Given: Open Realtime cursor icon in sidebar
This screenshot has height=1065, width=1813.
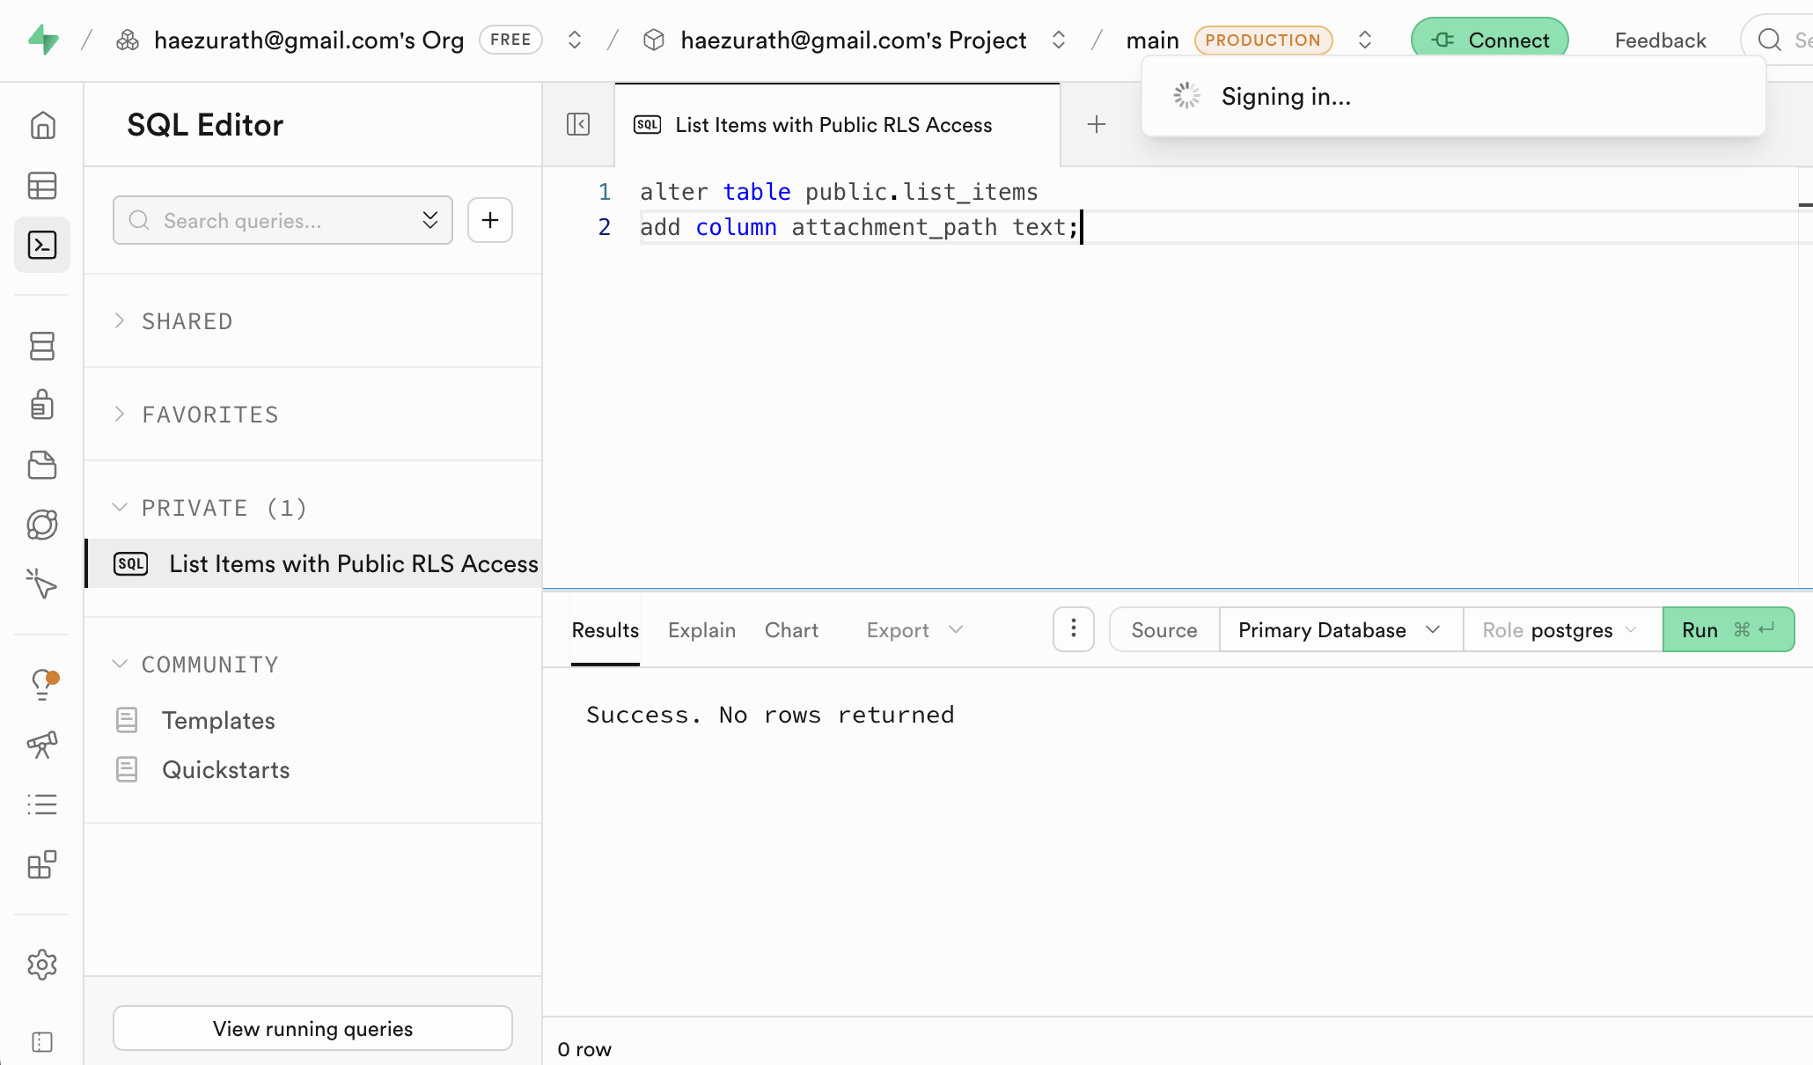Looking at the screenshot, I should tap(42, 584).
